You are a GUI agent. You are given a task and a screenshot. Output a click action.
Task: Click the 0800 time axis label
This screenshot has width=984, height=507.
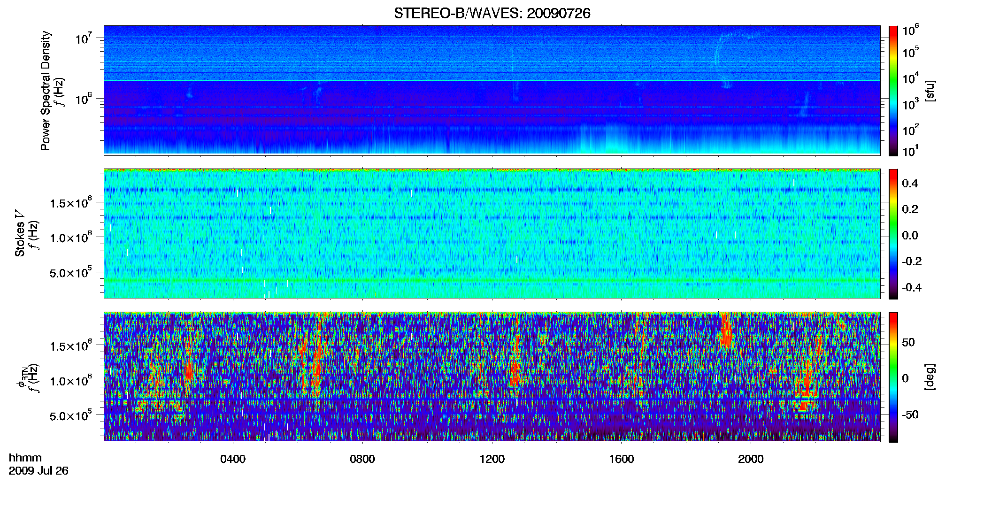click(362, 459)
